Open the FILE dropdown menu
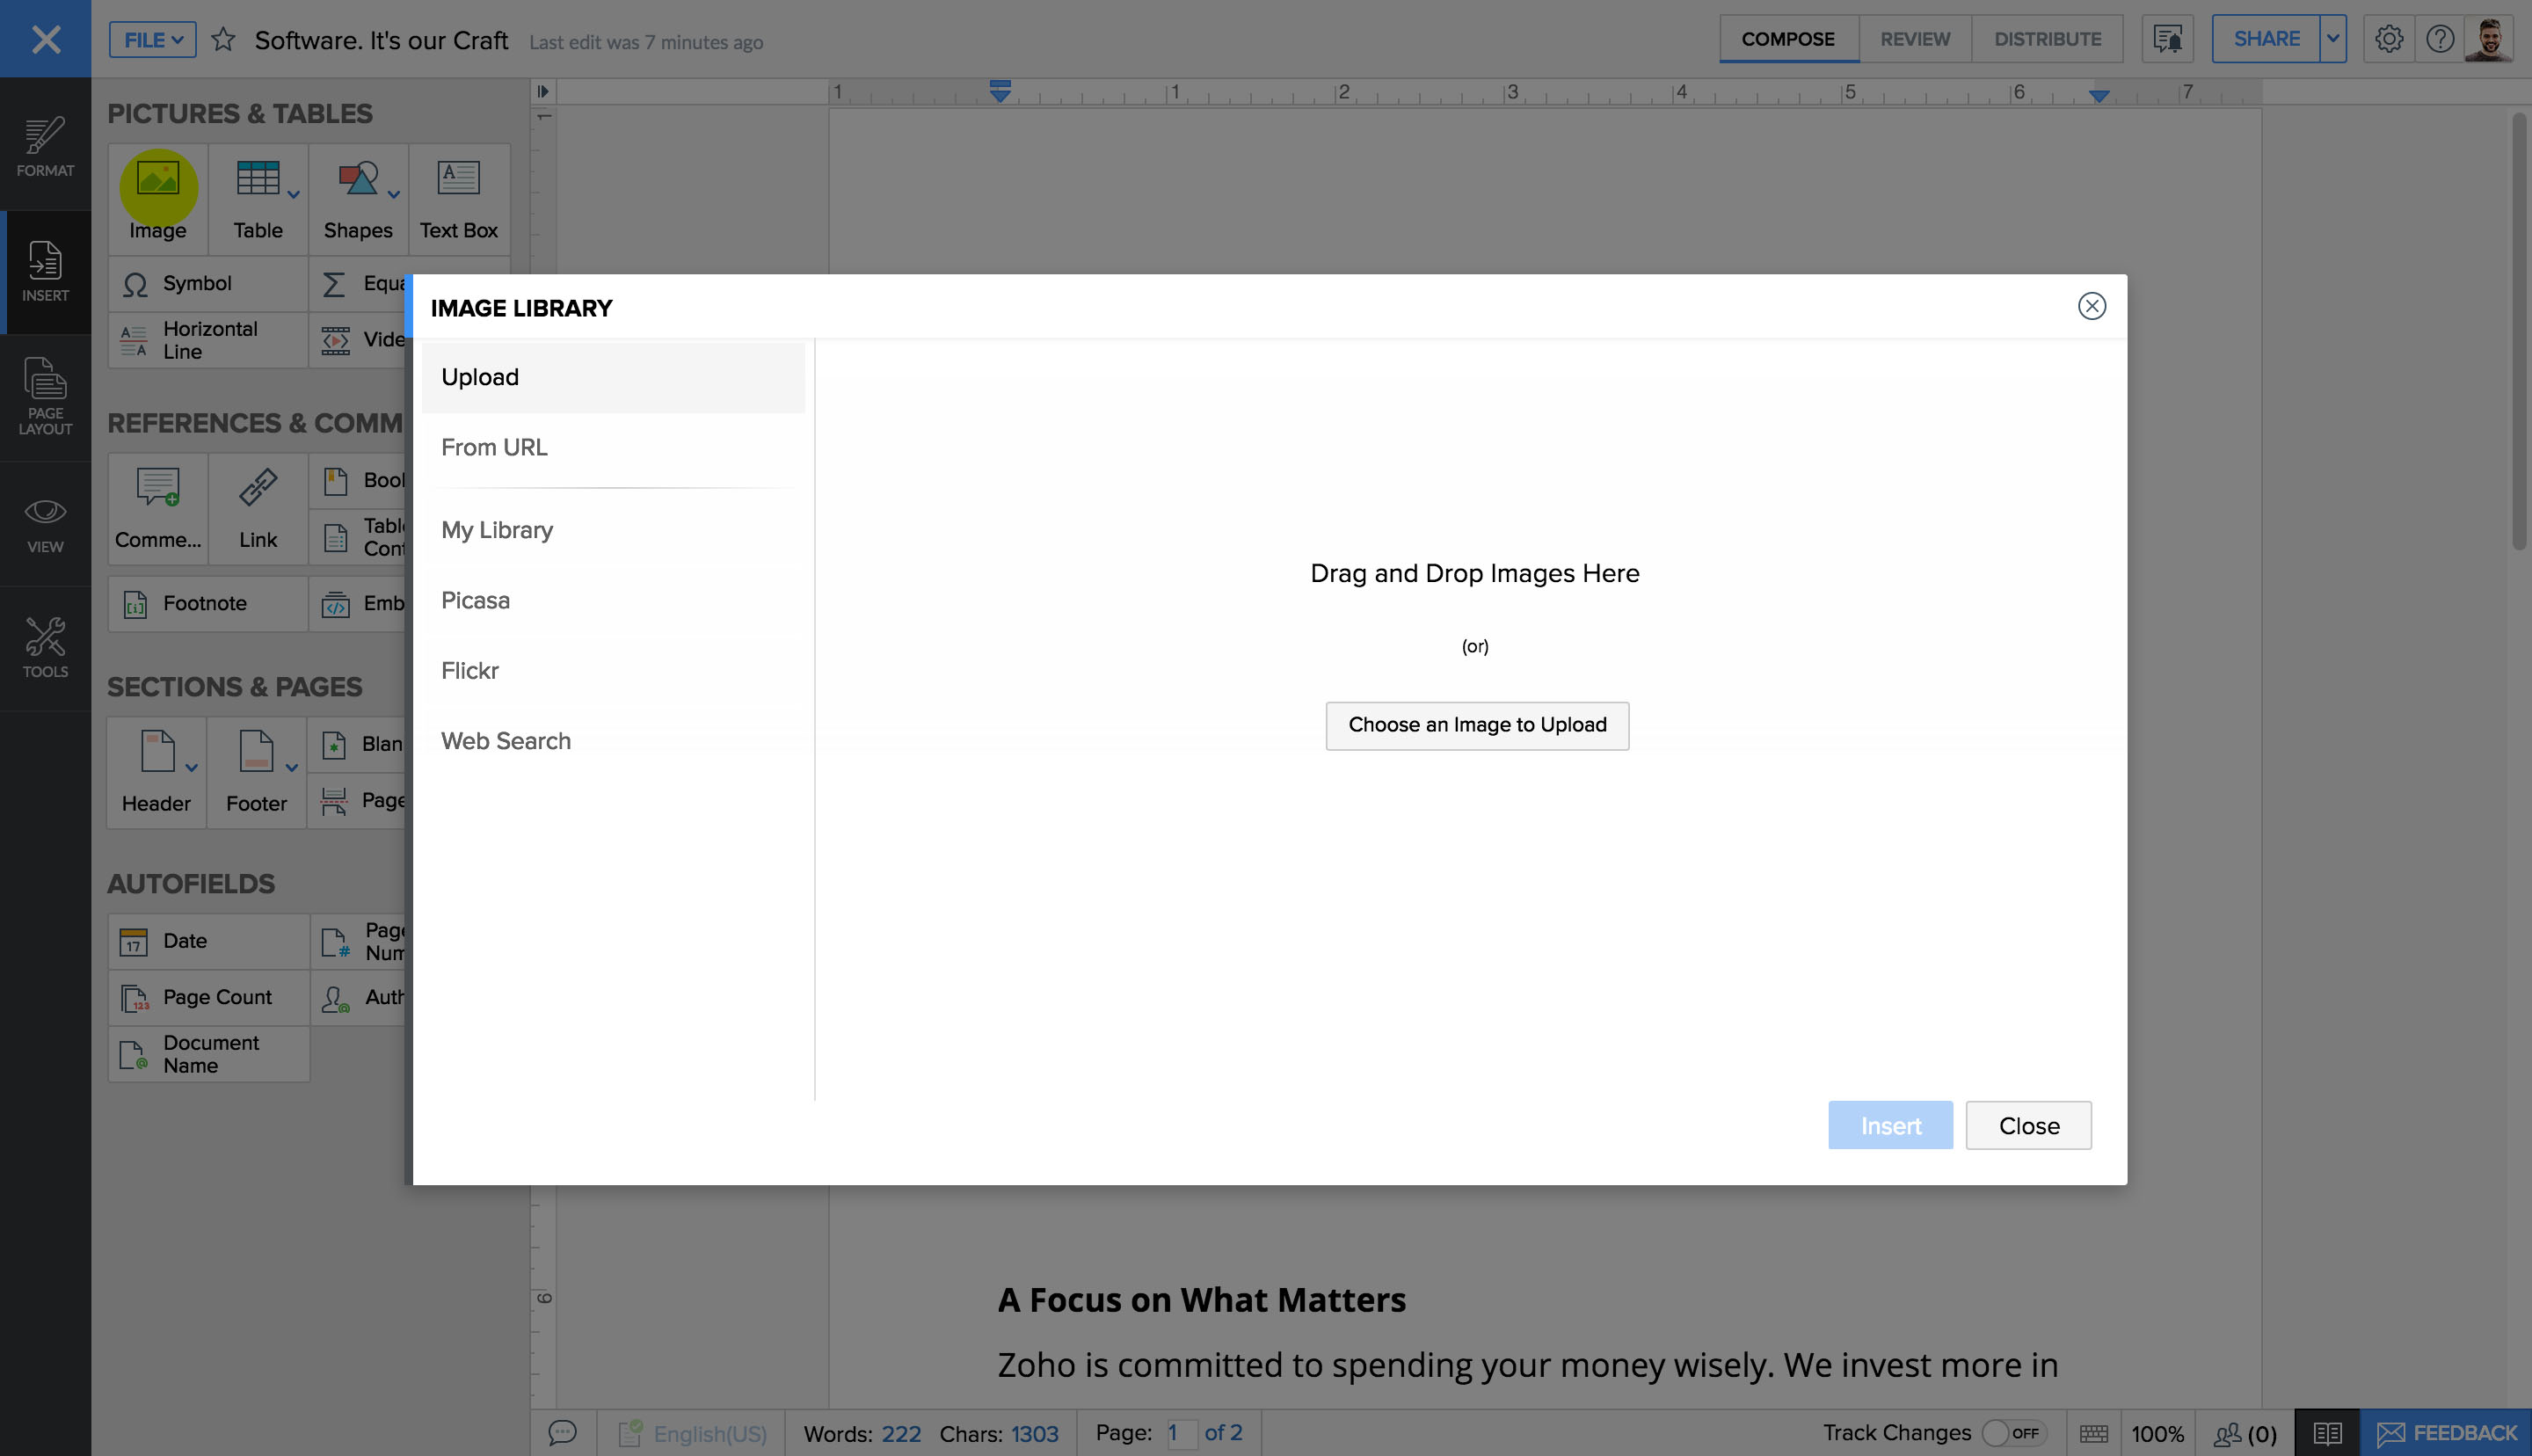The width and height of the screenshot is (2532, 1456). [153, 40]
